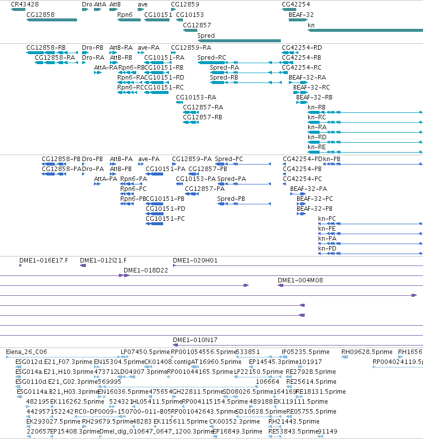Click the RH09628.5prime label
The image size is (423, 439).
[x=367, y=352]
